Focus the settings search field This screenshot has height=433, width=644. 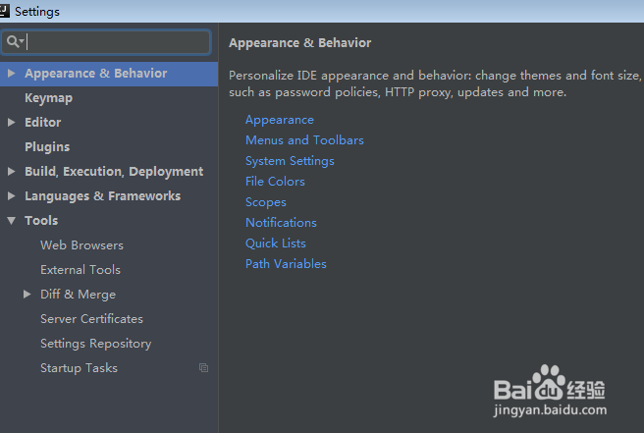(106, 42)
